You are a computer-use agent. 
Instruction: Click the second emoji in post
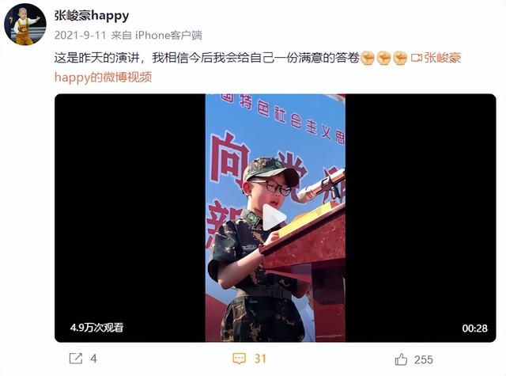(x=383, y=58)
